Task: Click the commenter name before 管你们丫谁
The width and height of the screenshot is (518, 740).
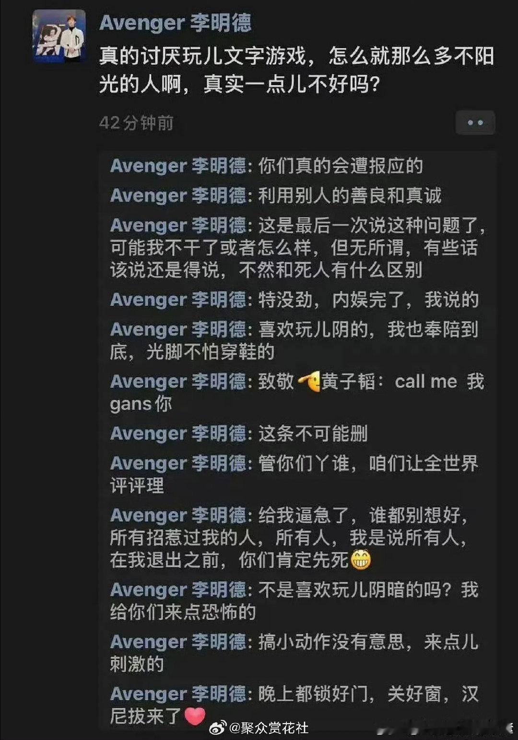Action: click(178, 463)
